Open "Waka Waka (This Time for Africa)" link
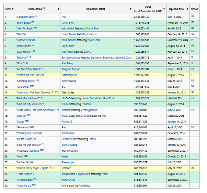 point(36,110)
